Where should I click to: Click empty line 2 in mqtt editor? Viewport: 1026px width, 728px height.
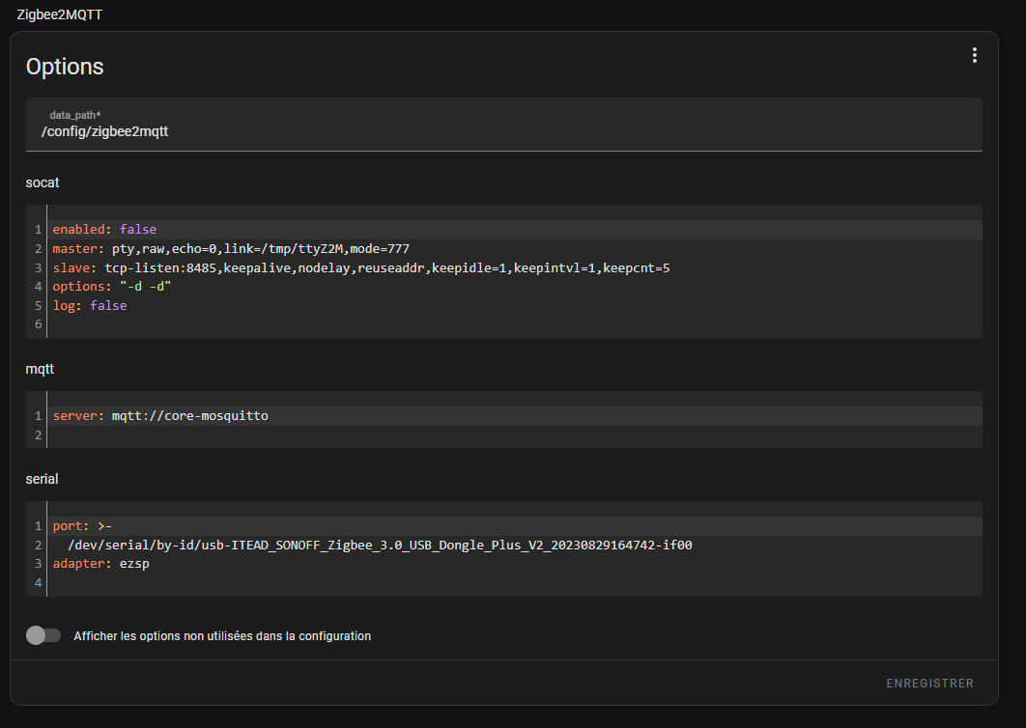(290, 435)
